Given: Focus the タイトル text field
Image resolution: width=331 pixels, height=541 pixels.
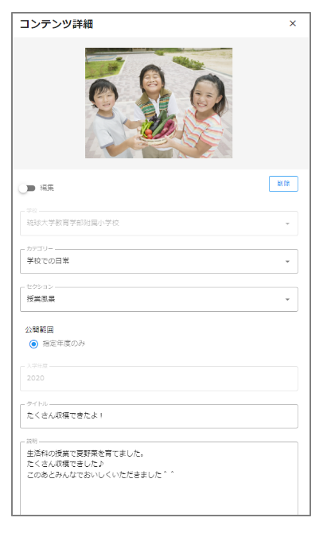Looking at the screenshot, I should [x=159, y=416].
